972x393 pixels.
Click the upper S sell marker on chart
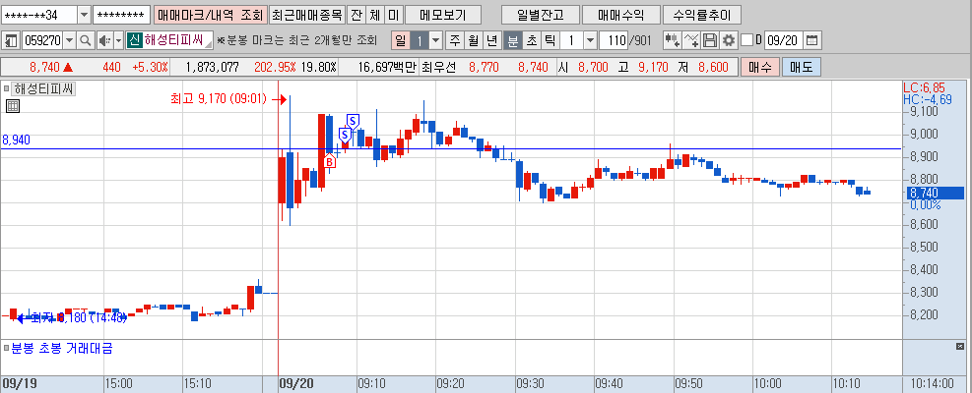coord(353,121)
